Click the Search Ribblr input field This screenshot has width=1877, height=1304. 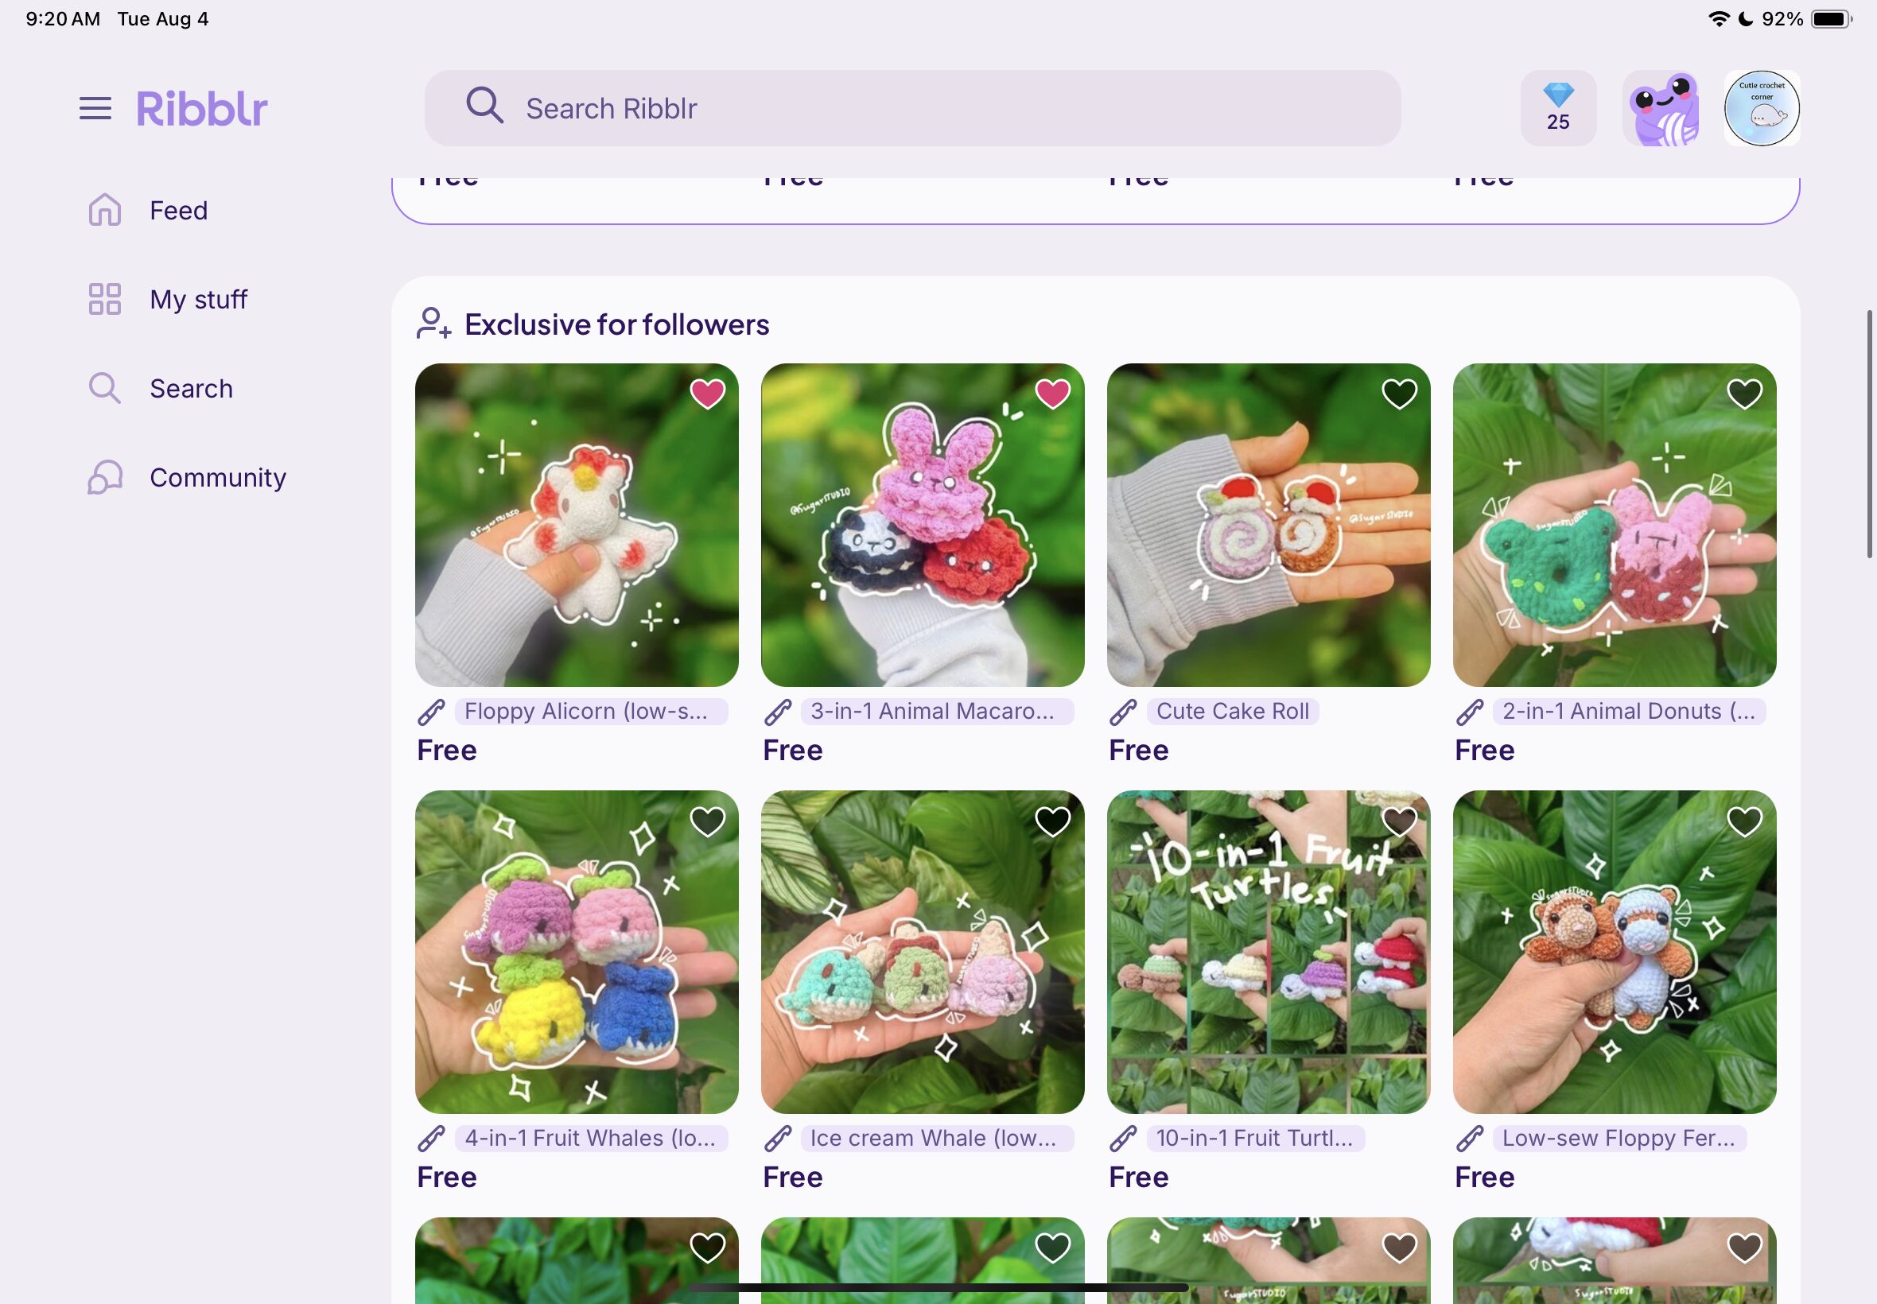point(912,108)
